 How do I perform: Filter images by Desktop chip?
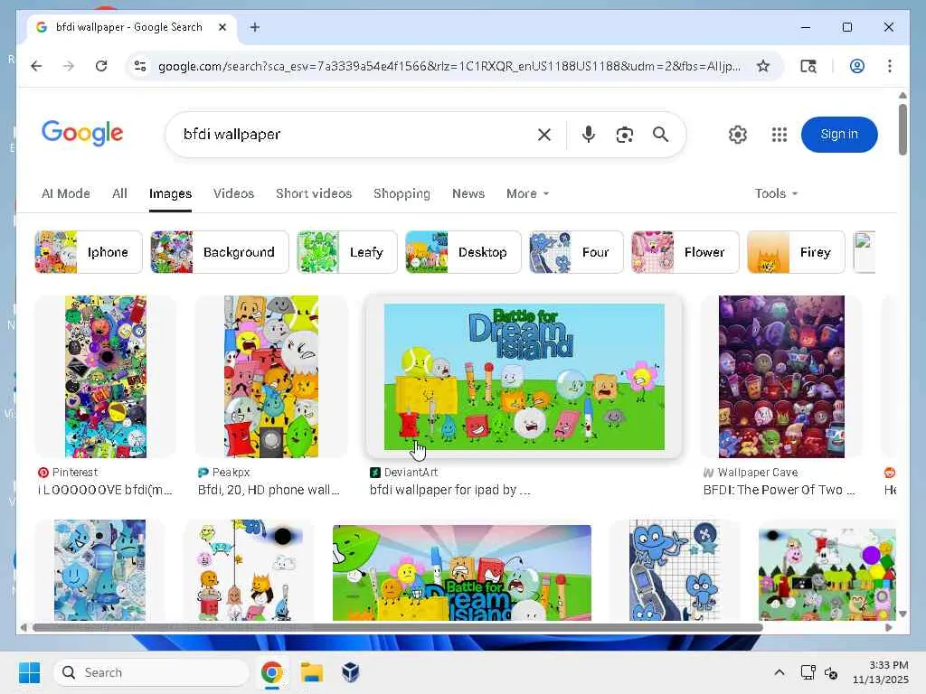pos(463,252)
